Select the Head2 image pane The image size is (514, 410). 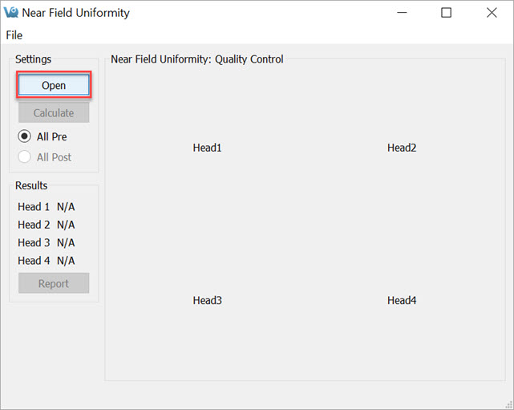point(402,148)
